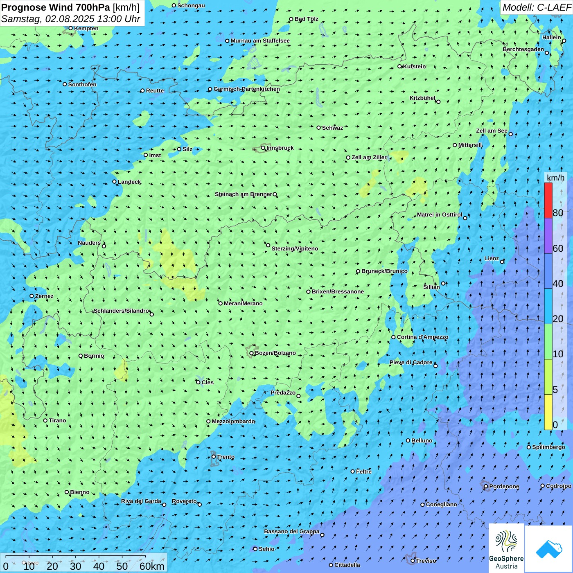Screen dimensions: 573x573
Task: Click the date 'Samstag, 02.08.2025 13:00 Uhr'
Action: point(71,19)
